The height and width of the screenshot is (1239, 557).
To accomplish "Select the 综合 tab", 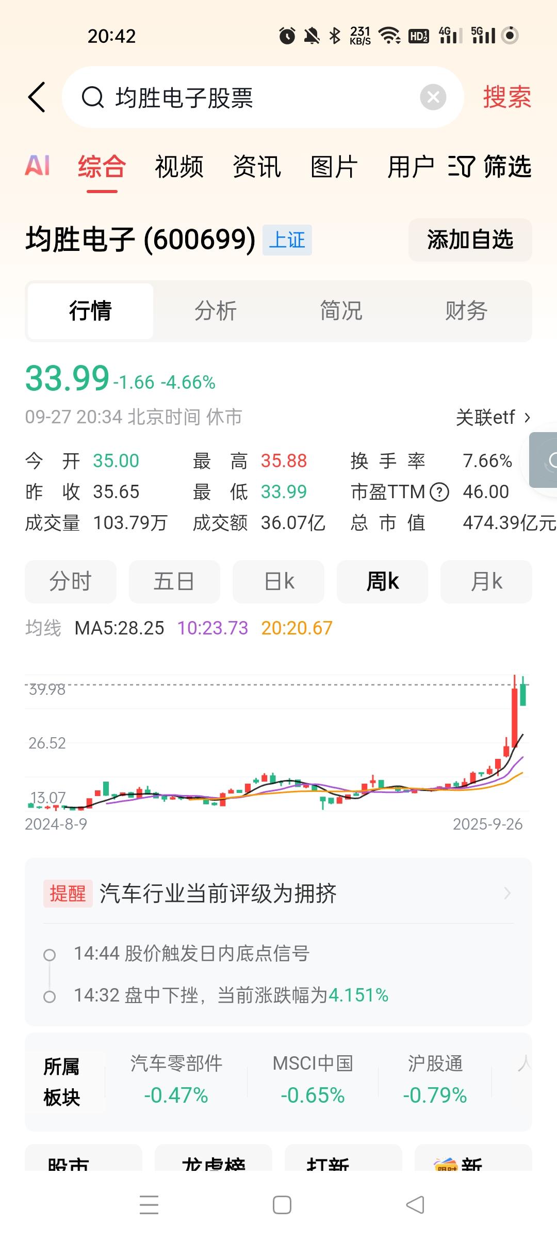I will [102, 167].
